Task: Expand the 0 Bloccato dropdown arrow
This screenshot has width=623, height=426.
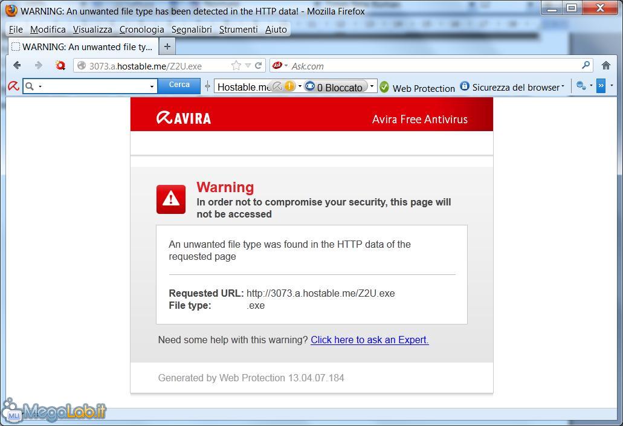Action: tap(372, 86)
